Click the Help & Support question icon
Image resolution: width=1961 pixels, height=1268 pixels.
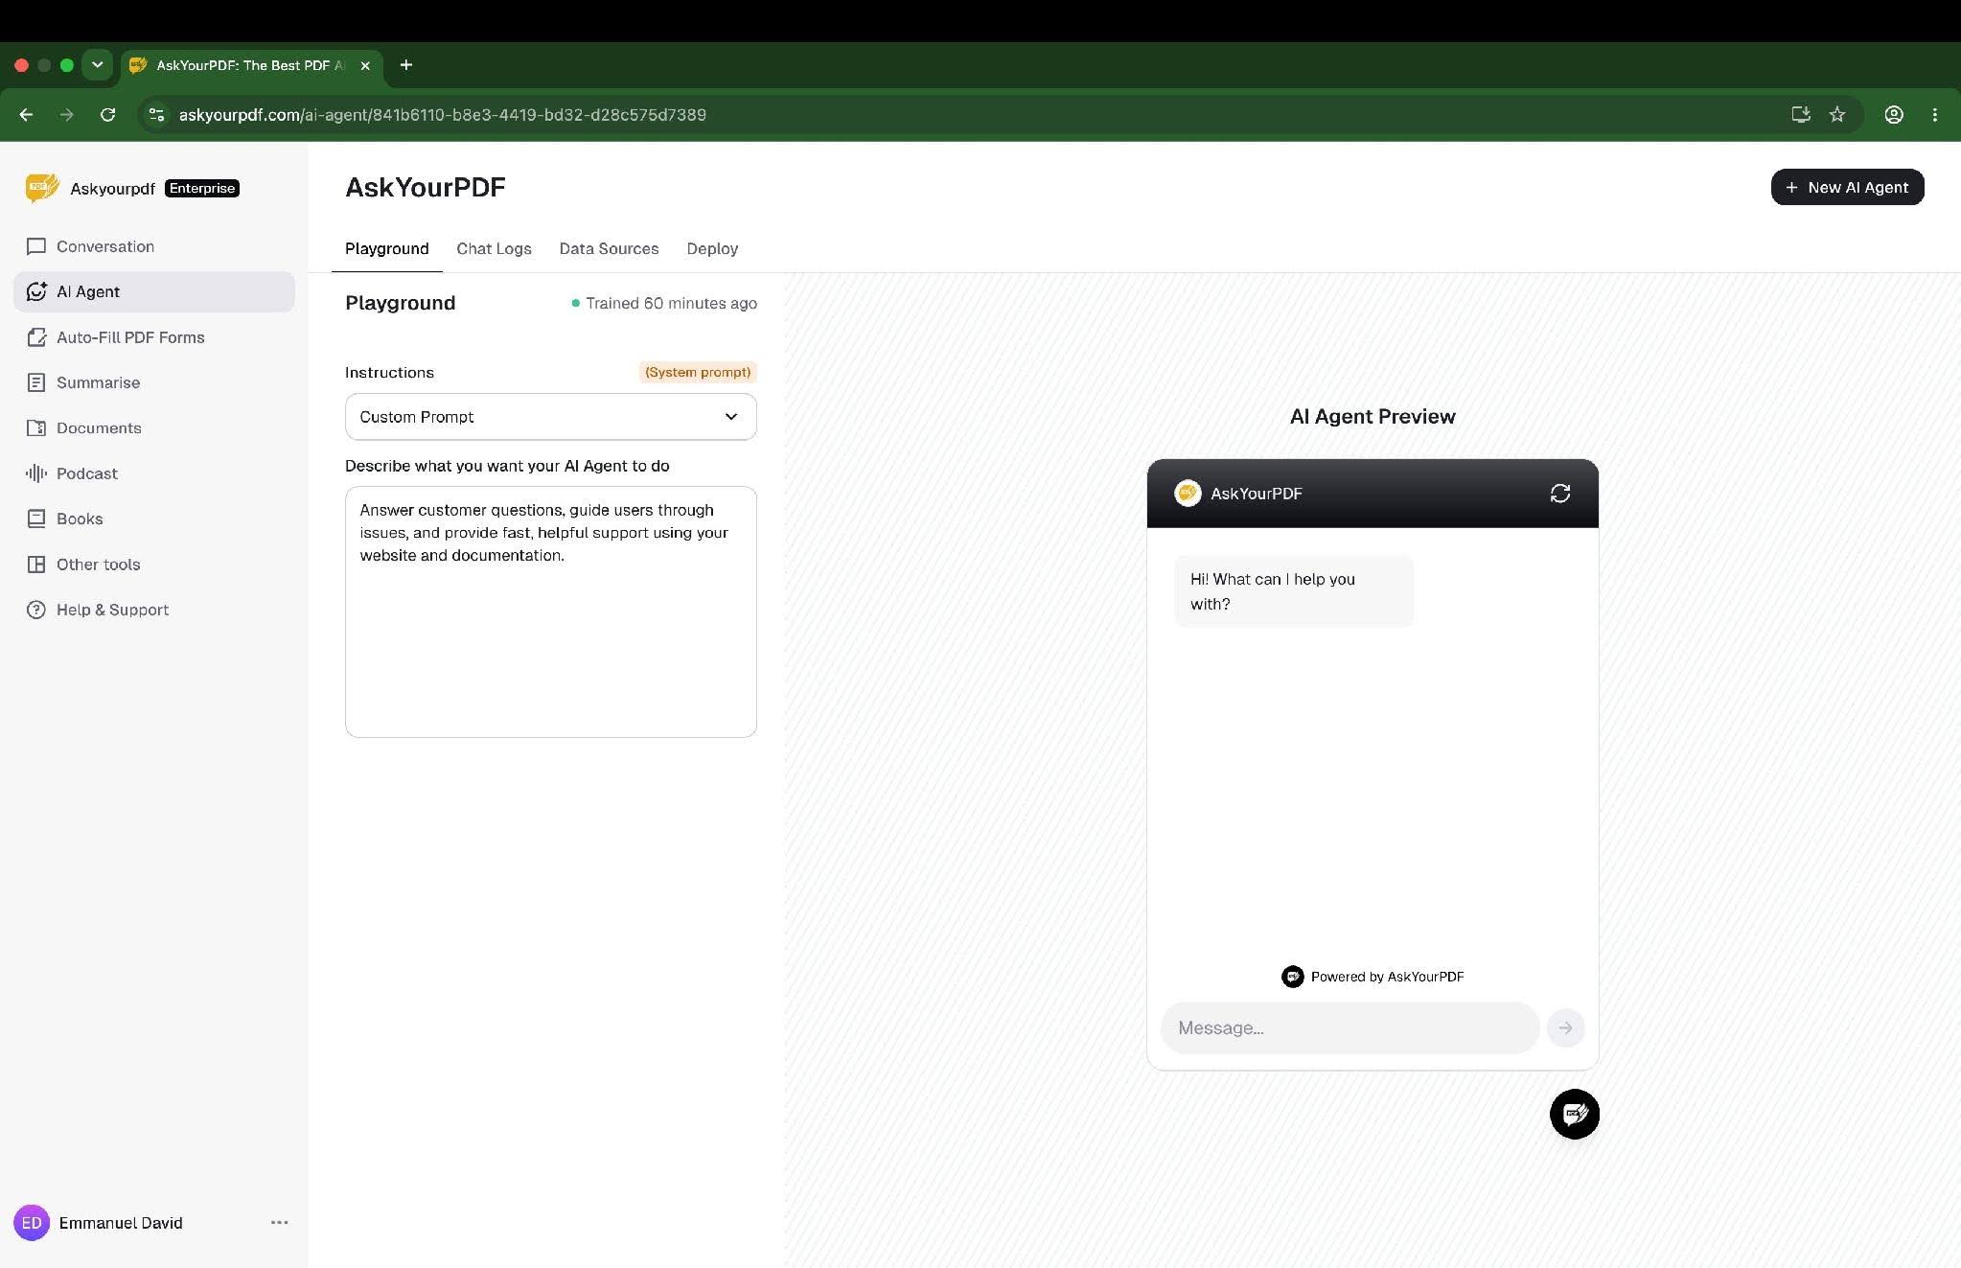[x=36, y=610]
